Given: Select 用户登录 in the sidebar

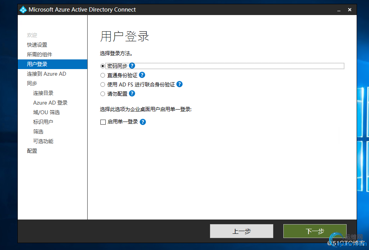Looking at the screenshot, I should pyautogui.click(x=52, y=64).
